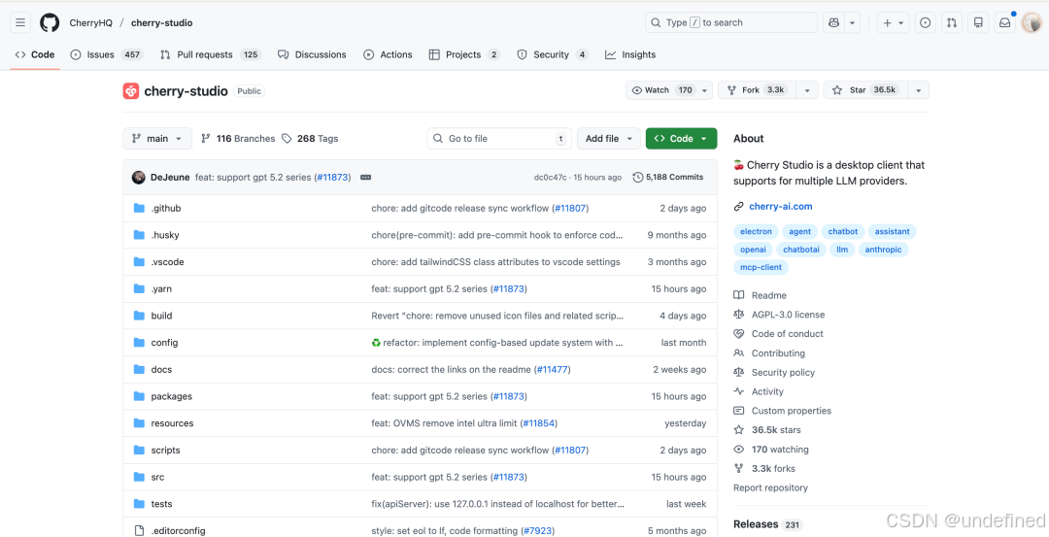Expand the Fork options dropdown
This screenshot has width=1049, height=537.
(807, 90)
